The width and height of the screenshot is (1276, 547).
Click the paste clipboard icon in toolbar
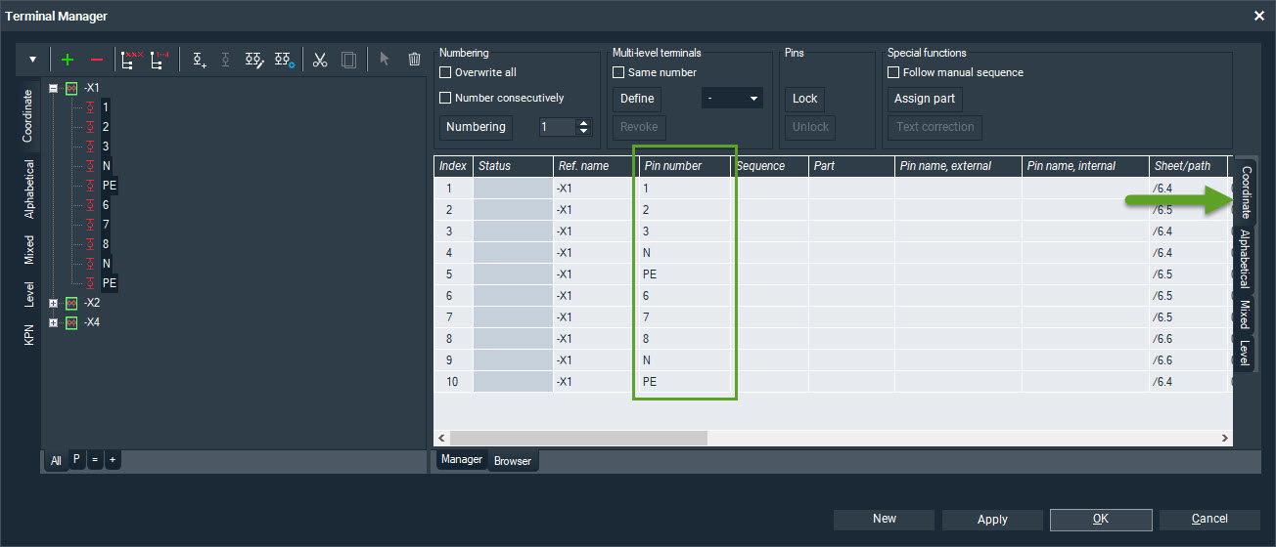[348, 60]
